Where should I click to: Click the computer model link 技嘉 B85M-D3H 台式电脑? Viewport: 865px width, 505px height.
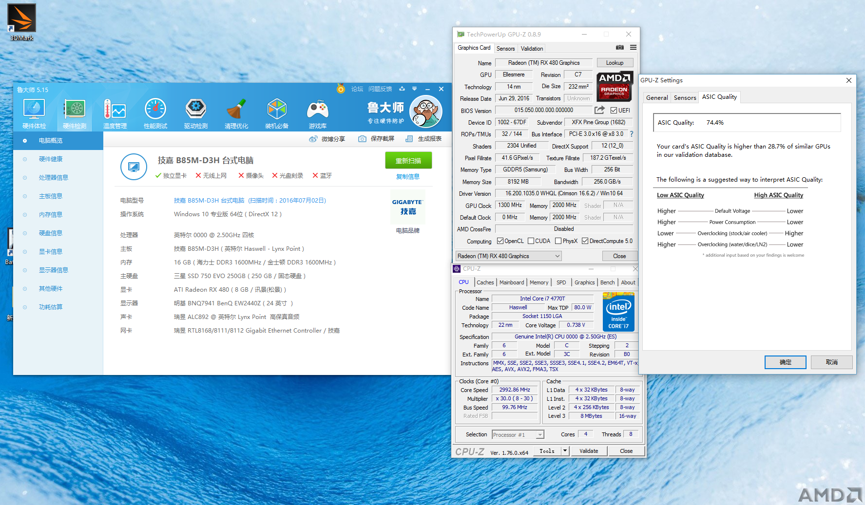tap(250, 201)
